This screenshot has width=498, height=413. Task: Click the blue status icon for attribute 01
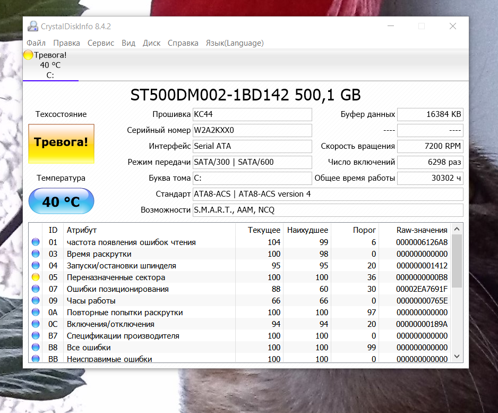(x=36, y=242)
